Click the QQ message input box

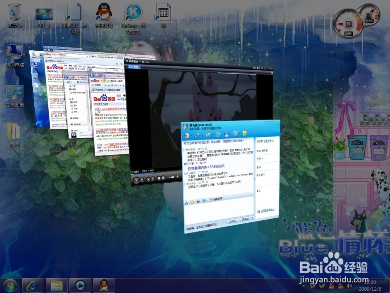[219, 211]
